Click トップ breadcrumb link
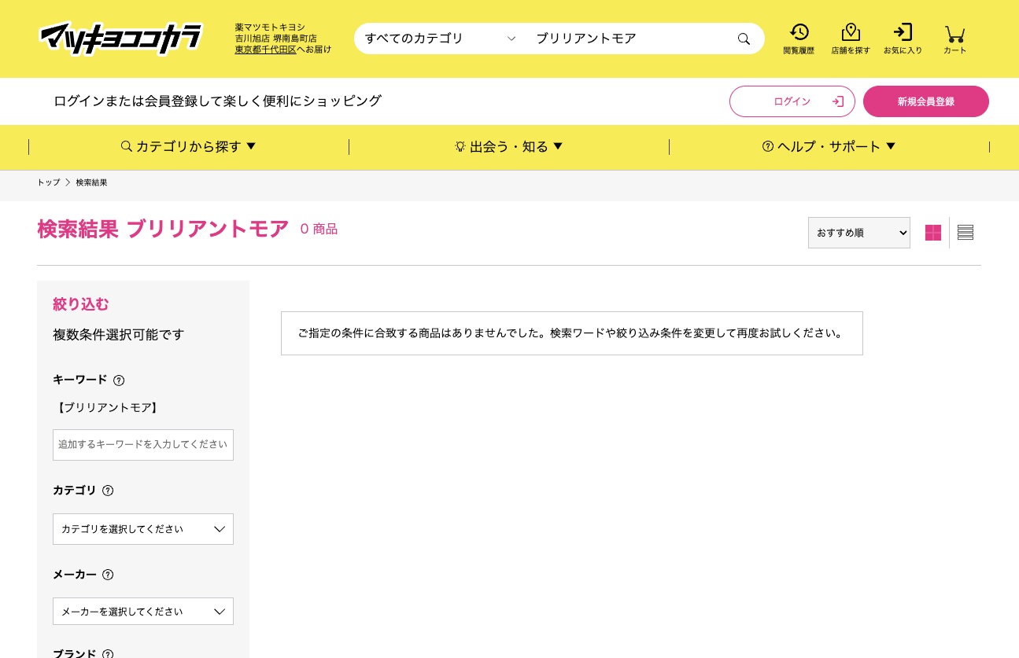This screenshot has height=658, width=1019. 48,182
